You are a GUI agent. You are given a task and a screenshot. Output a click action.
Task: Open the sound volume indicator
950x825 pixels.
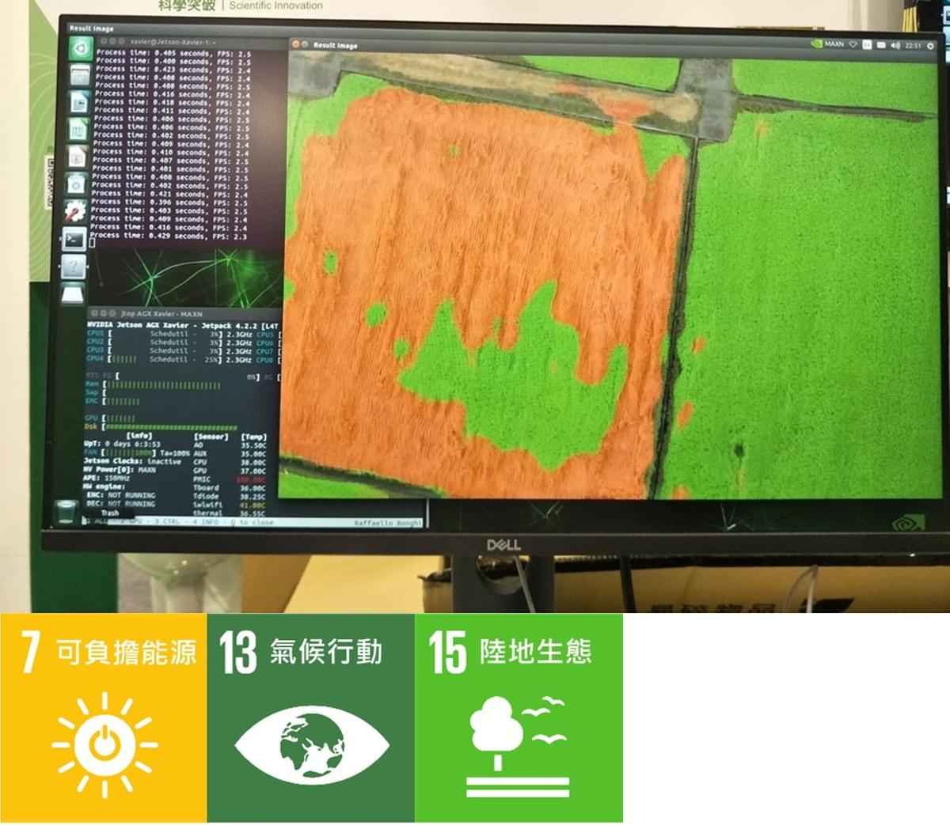[x=895, y=46]
